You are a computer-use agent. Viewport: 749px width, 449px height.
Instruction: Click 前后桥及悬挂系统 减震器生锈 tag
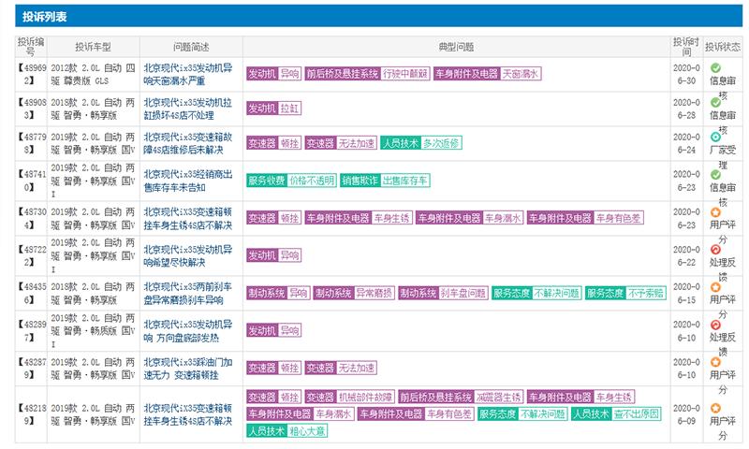coord(461,397)
